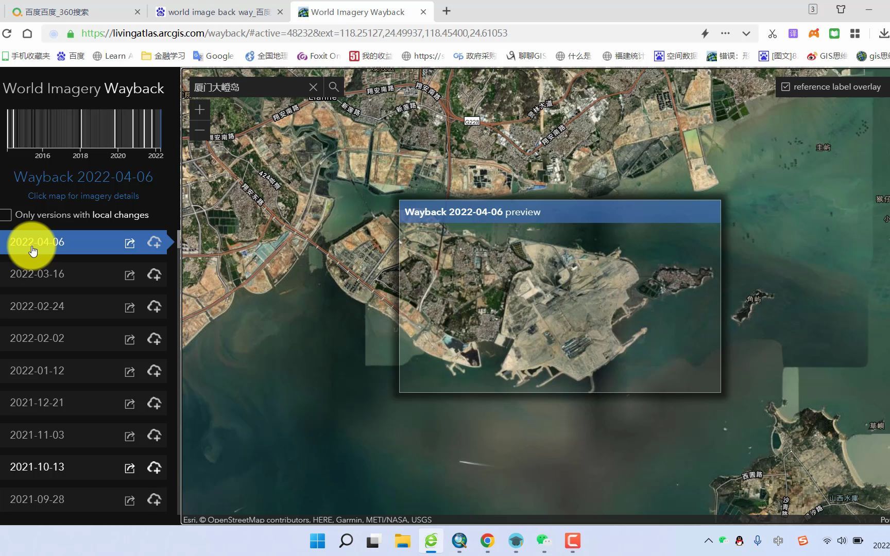The image size is (890, 556).
Task: Open the address bar more options menu
Action: click(x=725, y=33)
